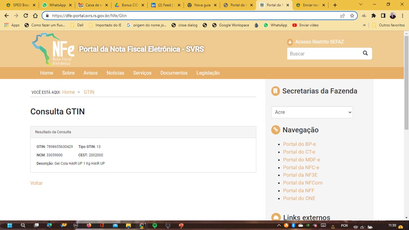Go back using the browser back arrow
The width and height of the screenshot is (409, 230).
(x=6, y=15)
